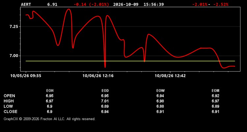Click the timestamp 15:56:39
Viewport: 247px width, 132px height.
coord(153,4)
